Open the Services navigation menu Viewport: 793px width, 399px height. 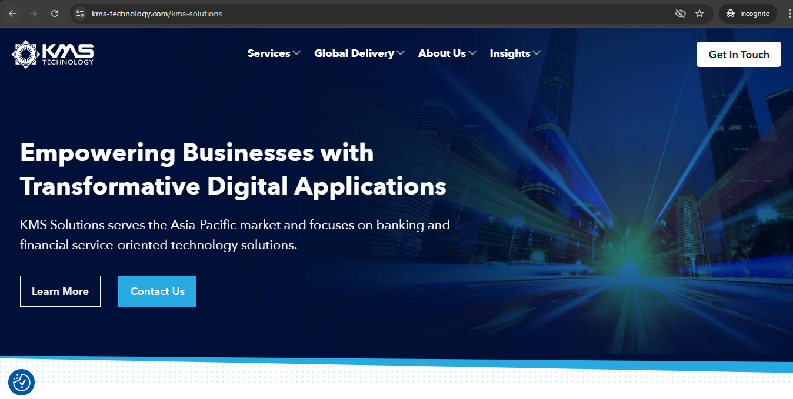point(269,53)
